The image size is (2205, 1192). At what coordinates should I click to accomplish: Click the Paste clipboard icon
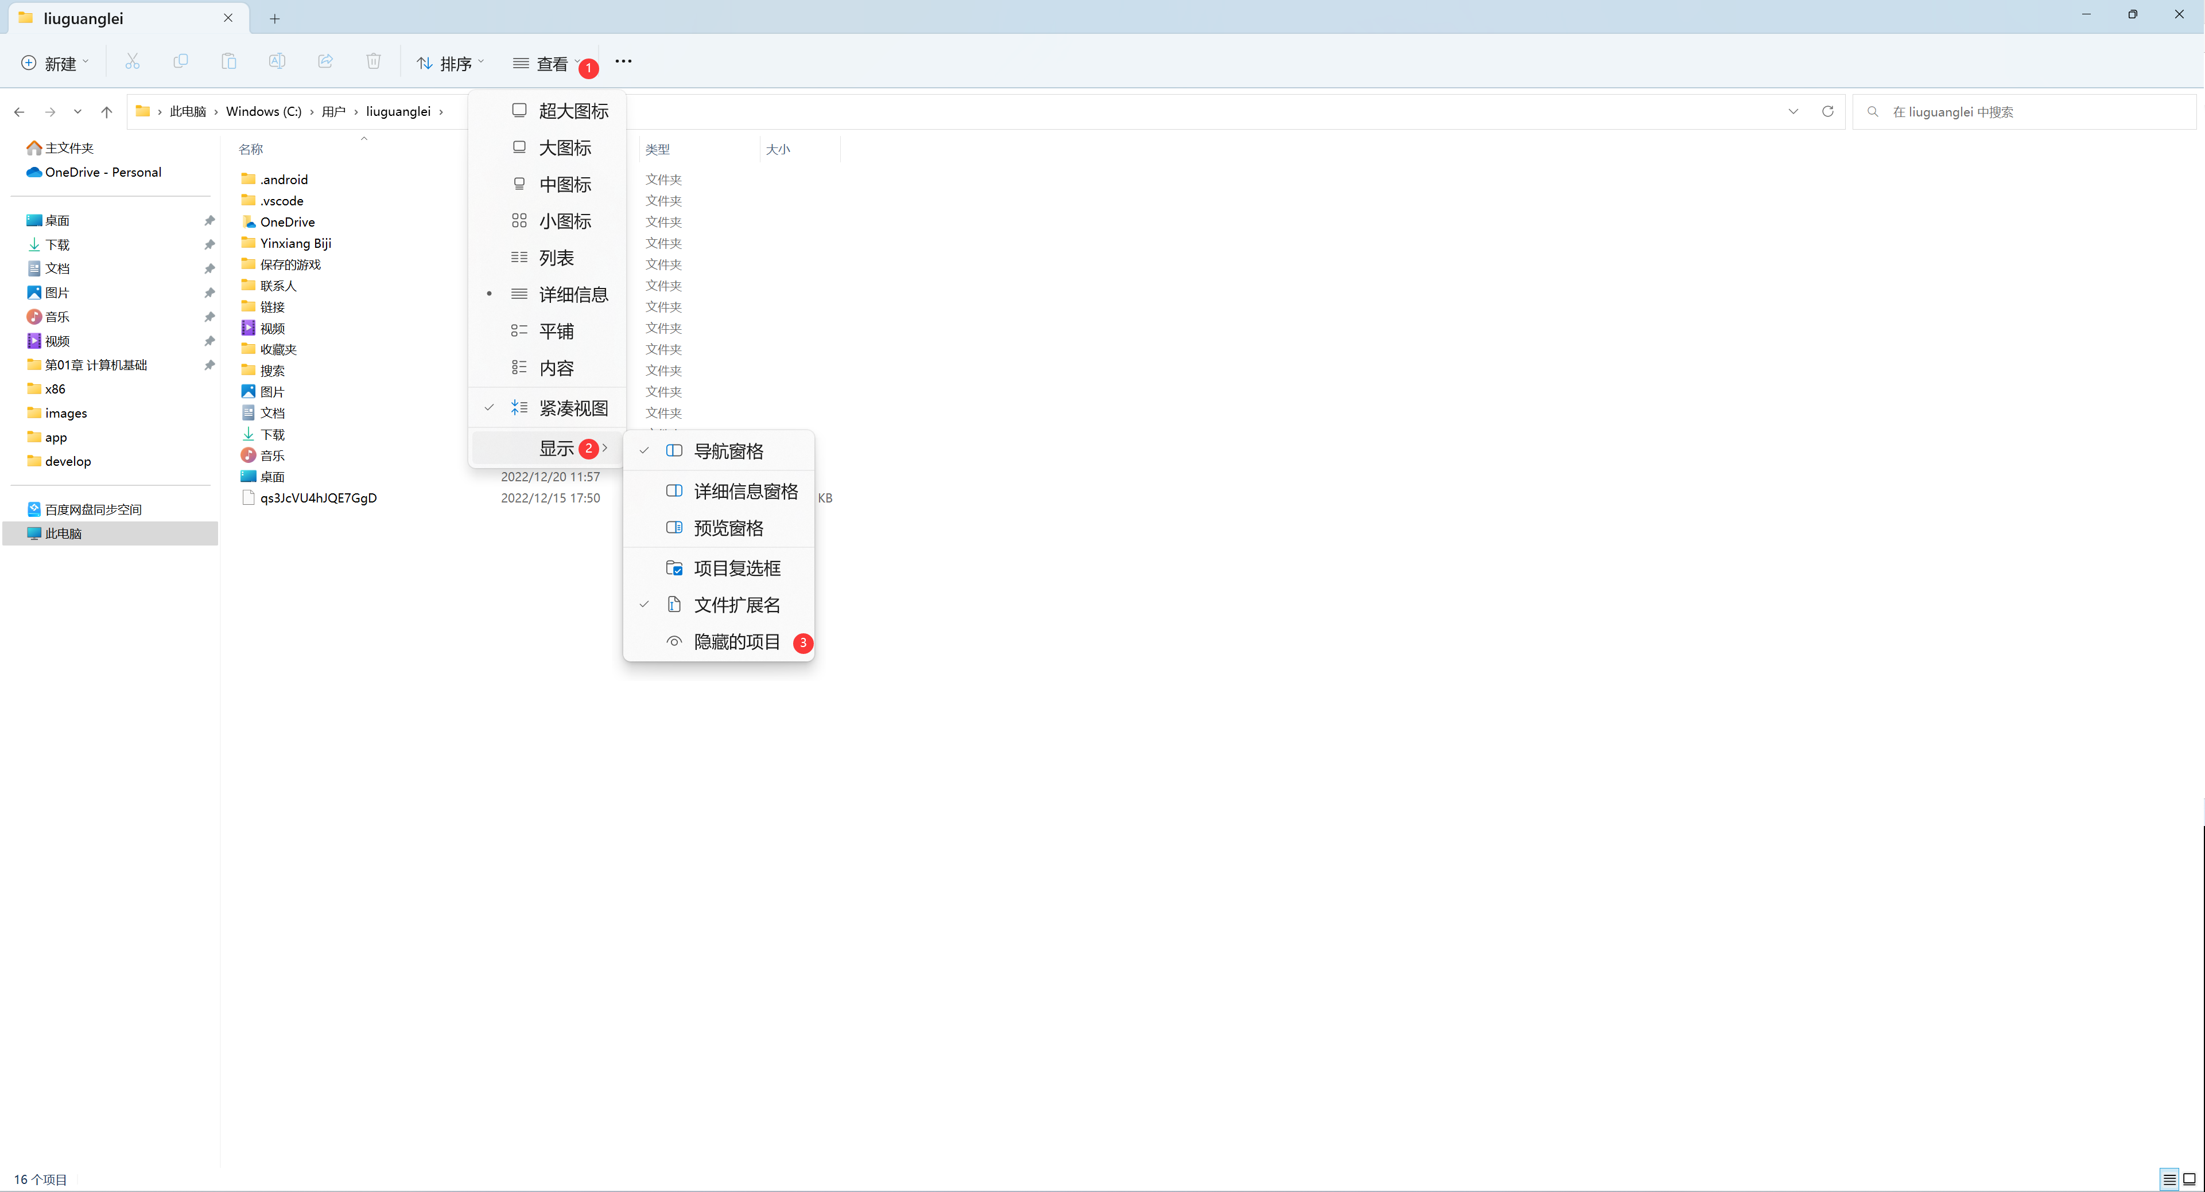[228, 61]
